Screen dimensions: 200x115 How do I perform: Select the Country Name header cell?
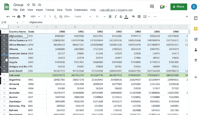[x=18, y=31]
